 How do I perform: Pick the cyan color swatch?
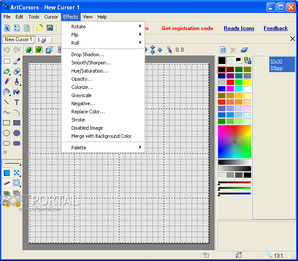click(239, 89)
